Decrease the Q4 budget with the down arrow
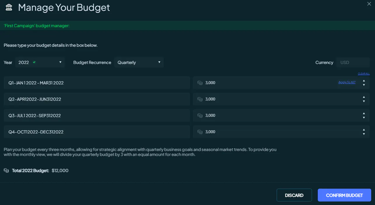This screenshot has width=375, height=205. (x=364, y=134)
